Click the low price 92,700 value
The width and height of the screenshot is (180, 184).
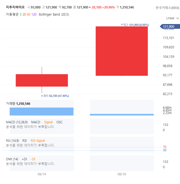(x=67, y=7)
